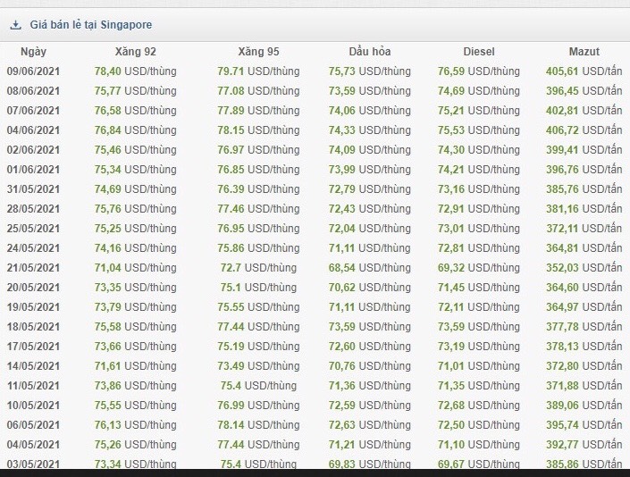Screen dimensions: 630x477
Task: Click the date 08/06/2021
Action: [x=33, y=91]
